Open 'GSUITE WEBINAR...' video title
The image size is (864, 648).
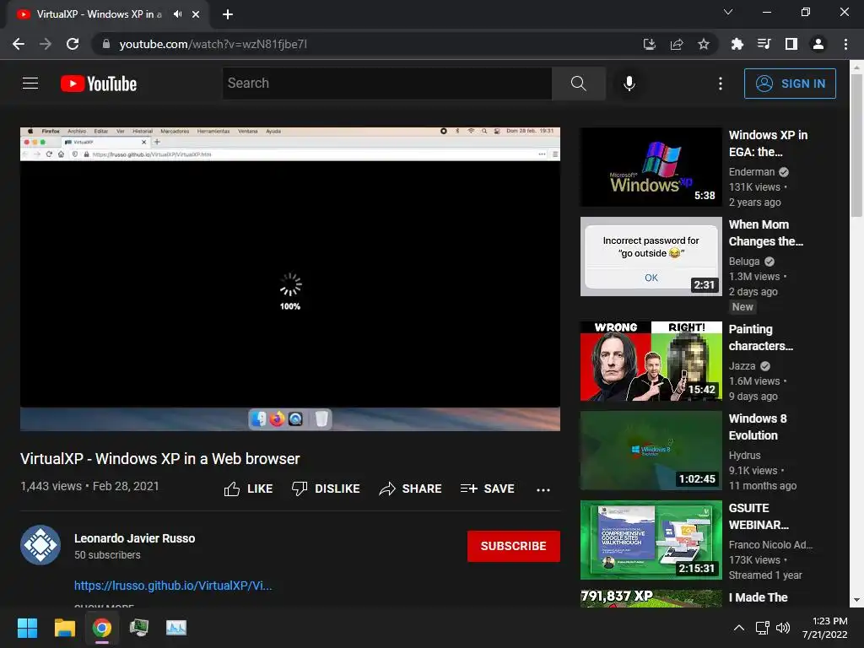click(x=759, y=516)
